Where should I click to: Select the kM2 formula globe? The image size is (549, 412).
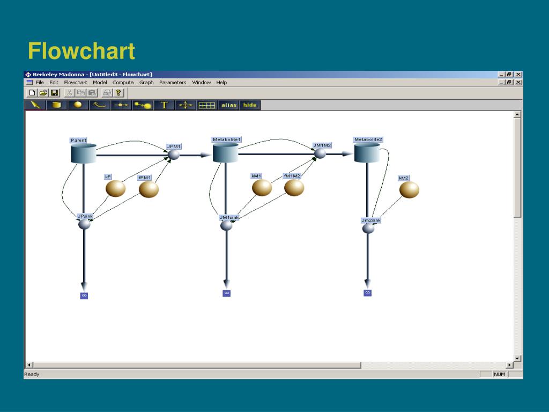point(409,190)
